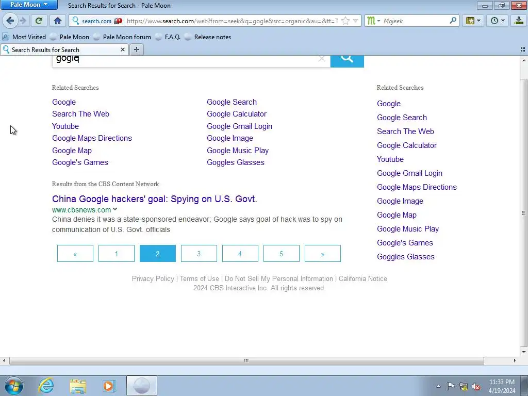The height and width of the screenshot is (396, 528).
Task: Go to results page 3
Action: point(199,254)
